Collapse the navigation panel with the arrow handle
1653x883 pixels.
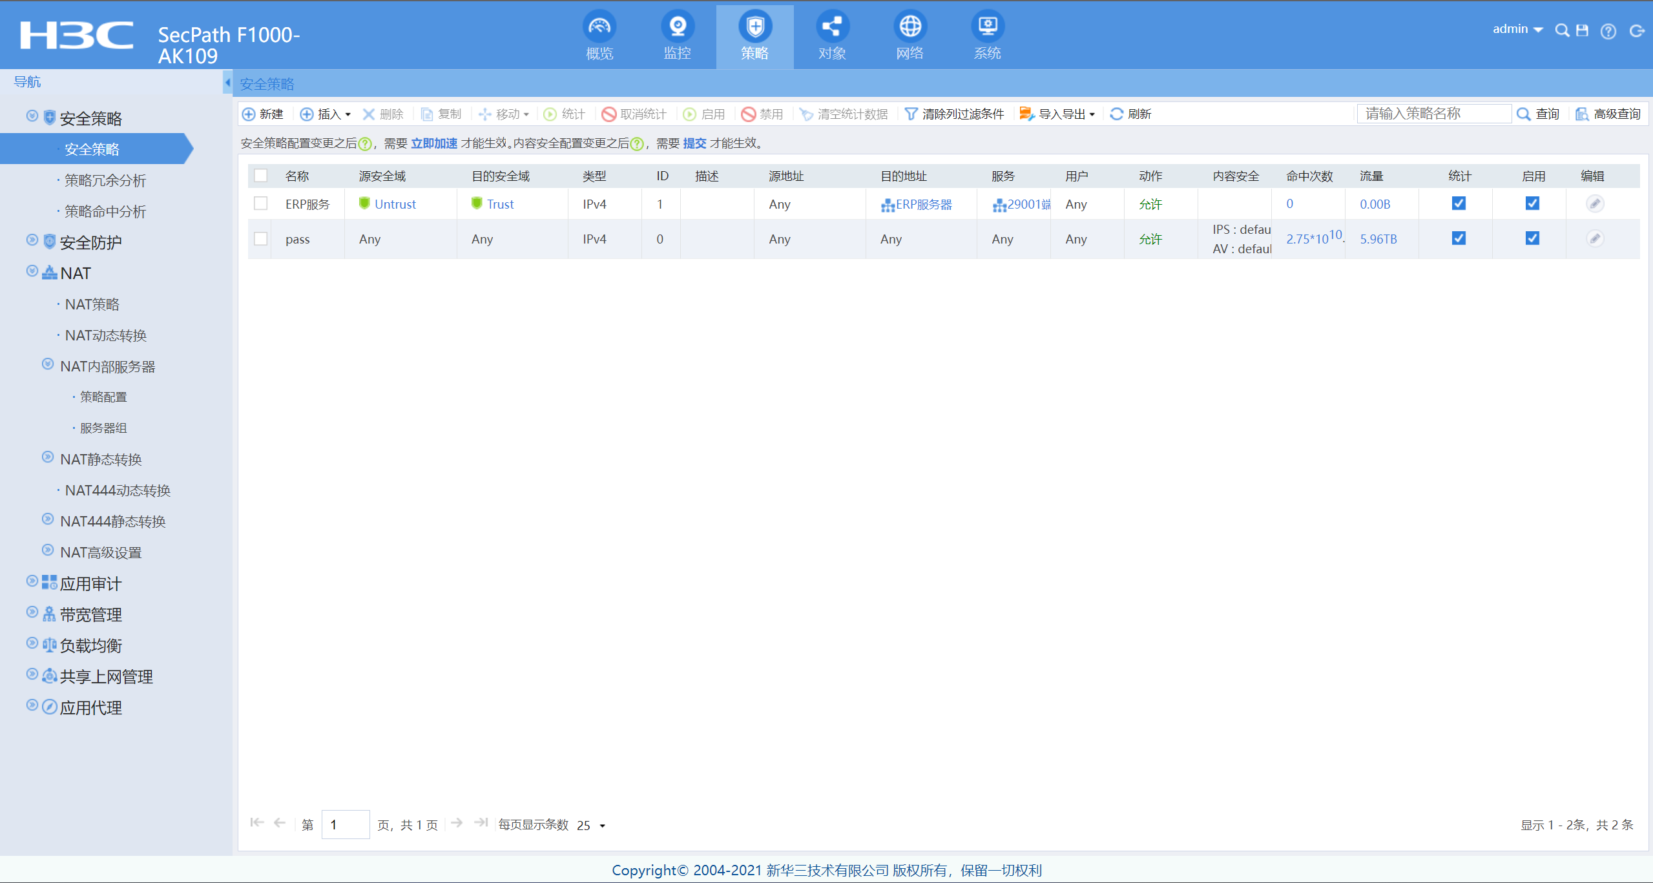point(227,82)
